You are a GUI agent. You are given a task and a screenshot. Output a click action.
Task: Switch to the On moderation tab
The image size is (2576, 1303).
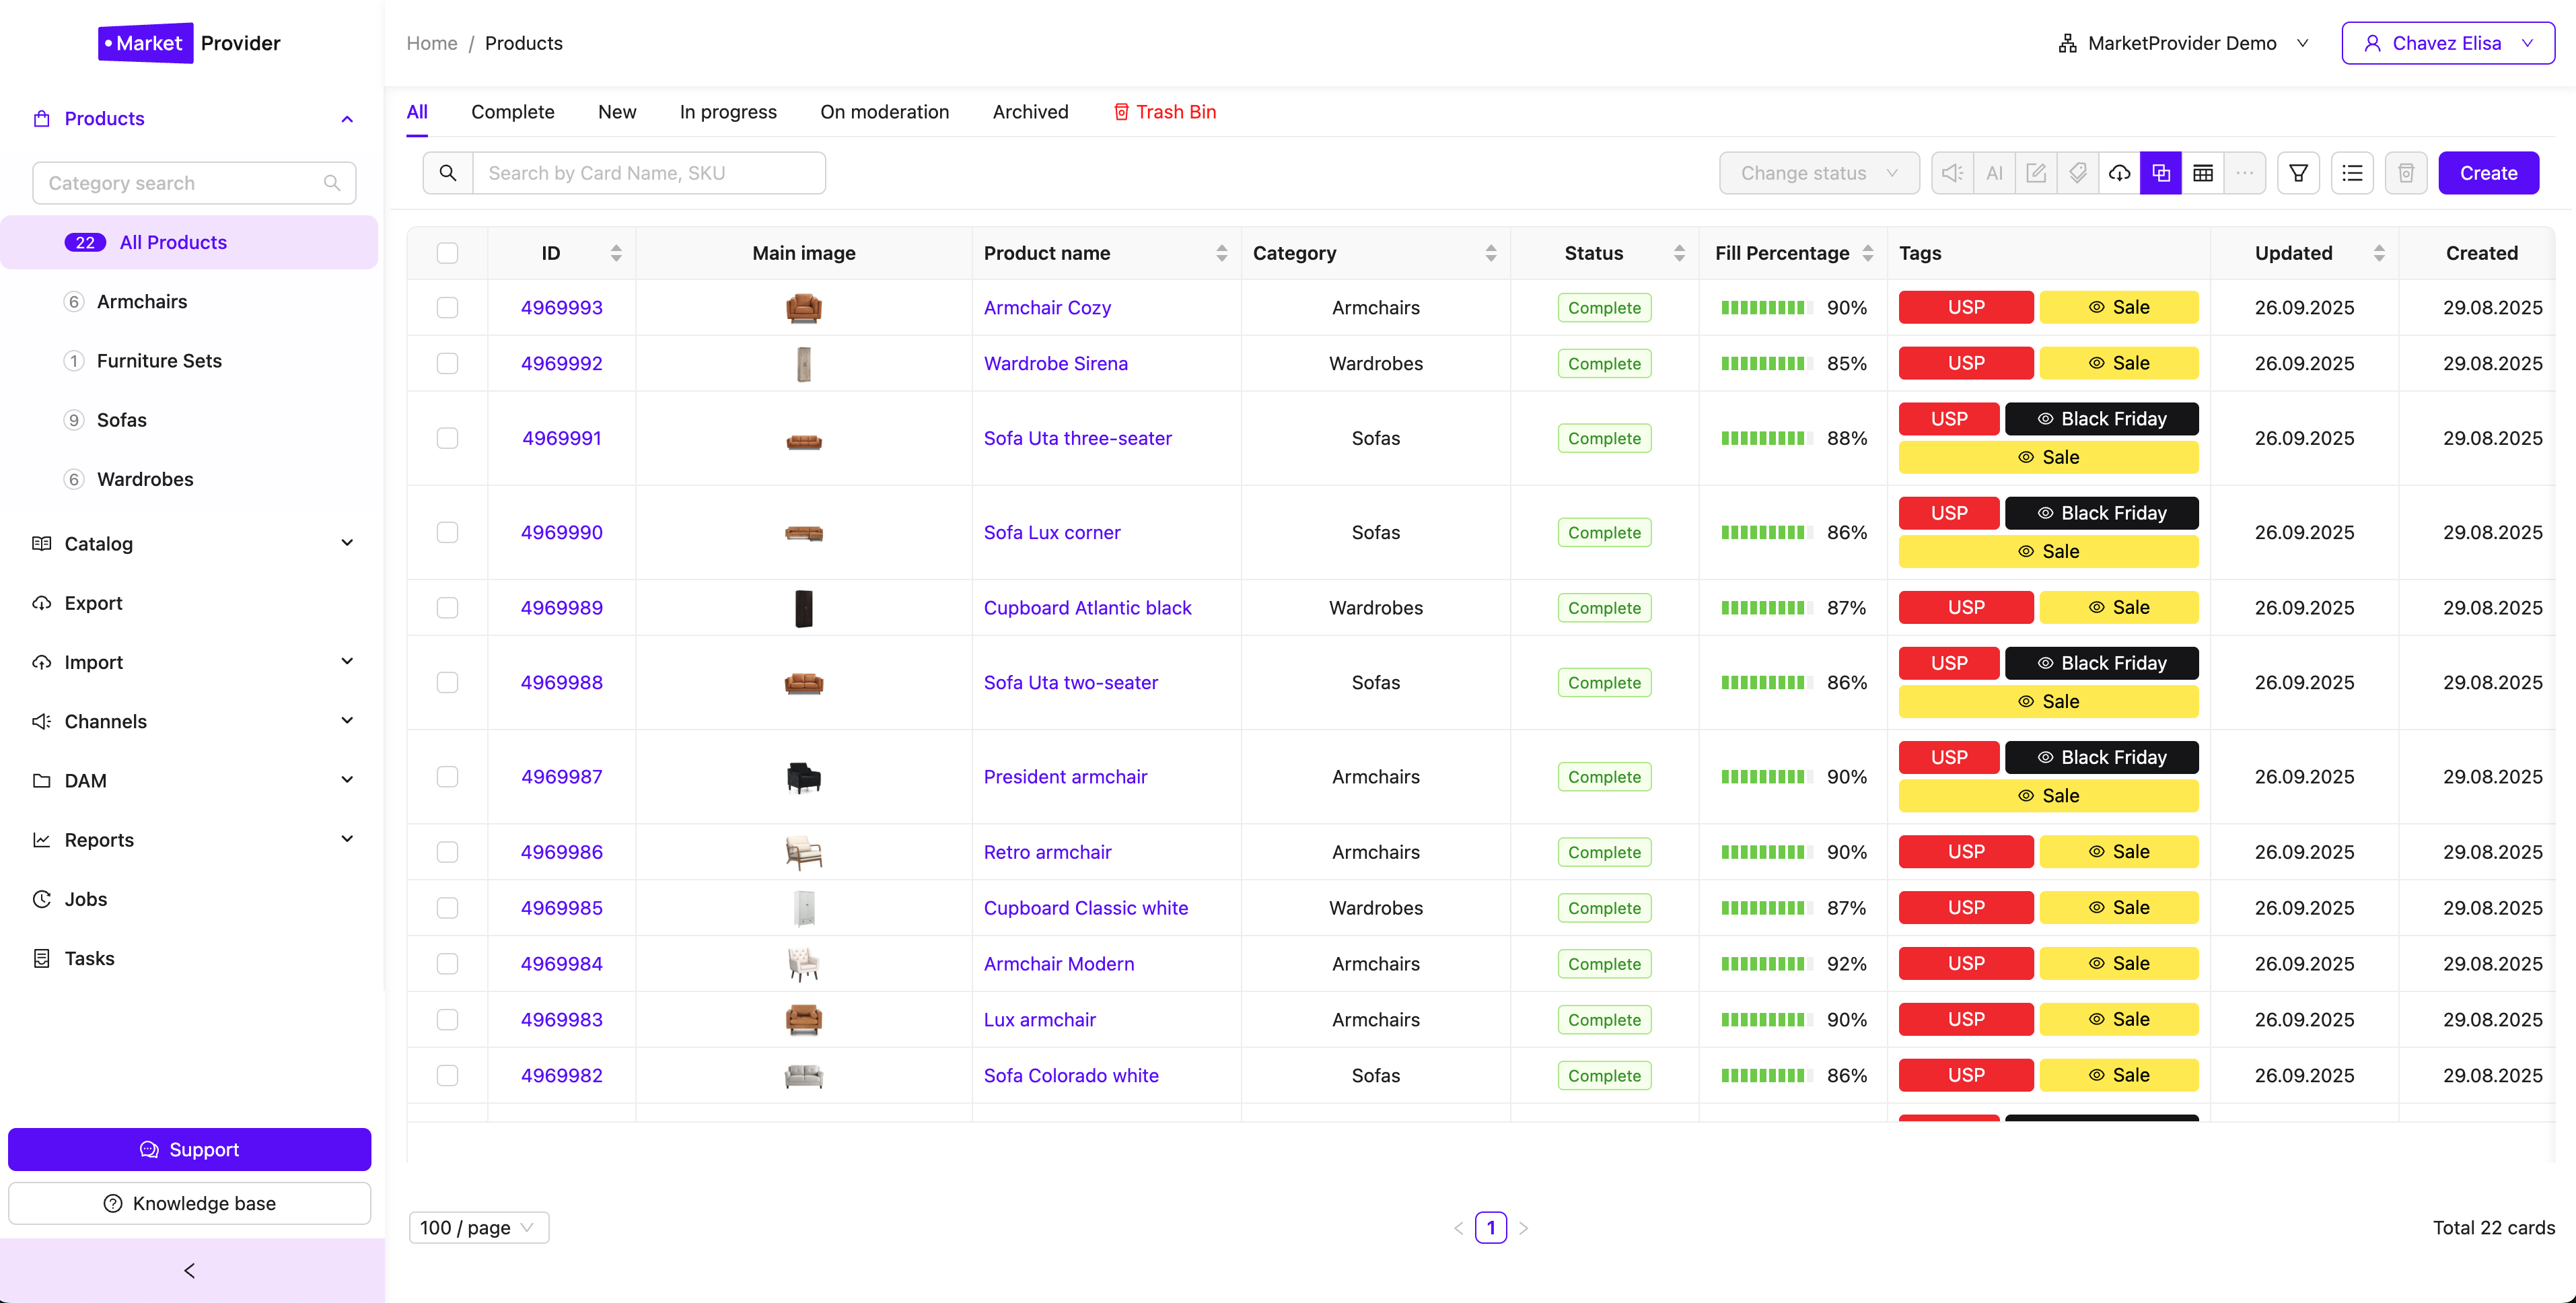[x=884, y=112]
